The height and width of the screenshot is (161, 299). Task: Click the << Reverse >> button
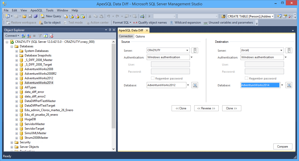point(206,108)
